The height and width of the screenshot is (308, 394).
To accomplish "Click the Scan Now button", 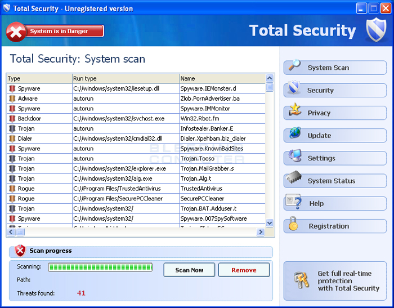I will 189,270.
